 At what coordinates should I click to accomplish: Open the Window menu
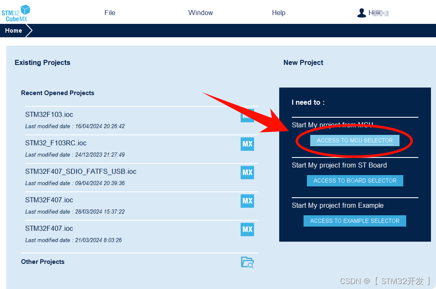pos(200,13)
